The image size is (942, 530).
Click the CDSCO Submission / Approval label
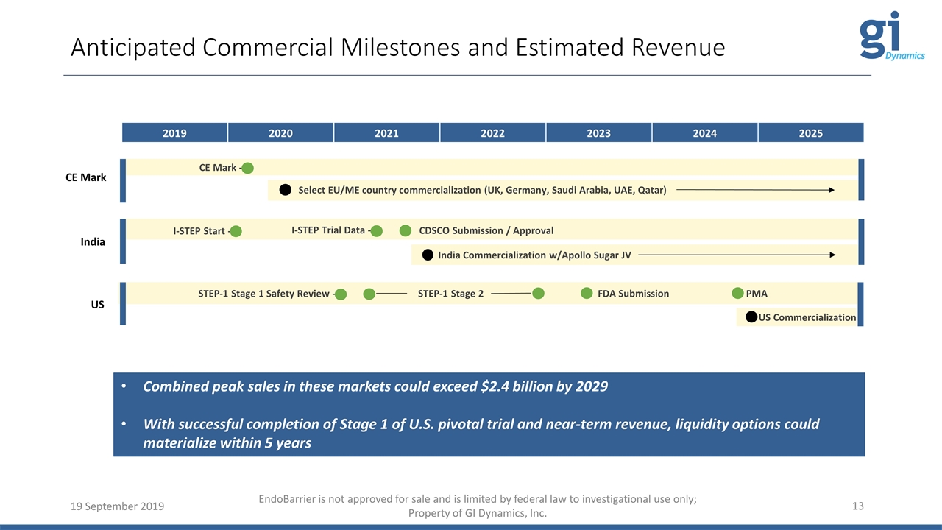click(x=486, y=230)
